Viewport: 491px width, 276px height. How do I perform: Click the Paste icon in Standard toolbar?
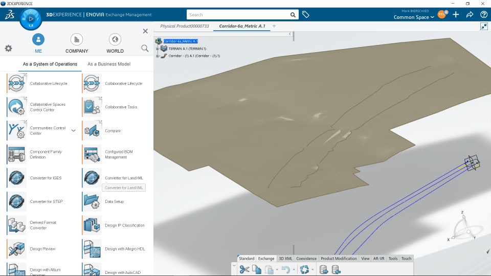click(269, 269)
